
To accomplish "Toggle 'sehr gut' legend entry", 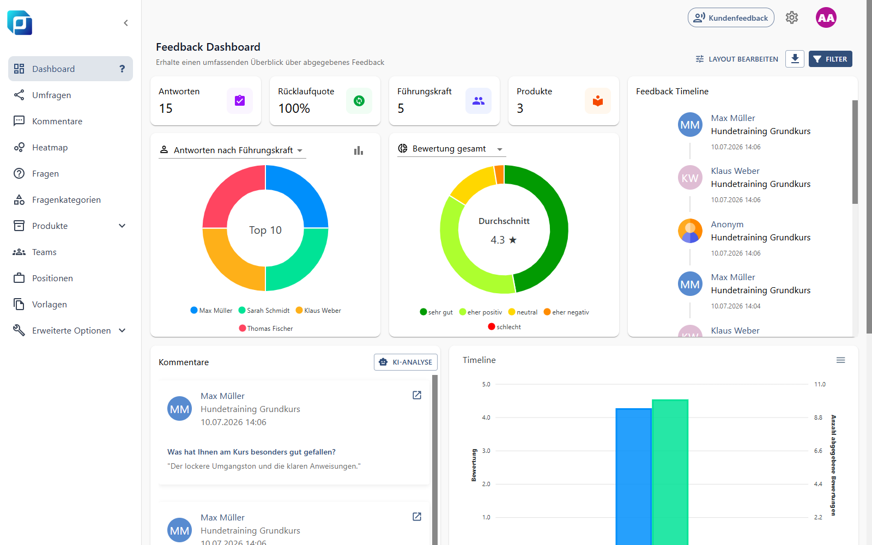I will [436, 312].
